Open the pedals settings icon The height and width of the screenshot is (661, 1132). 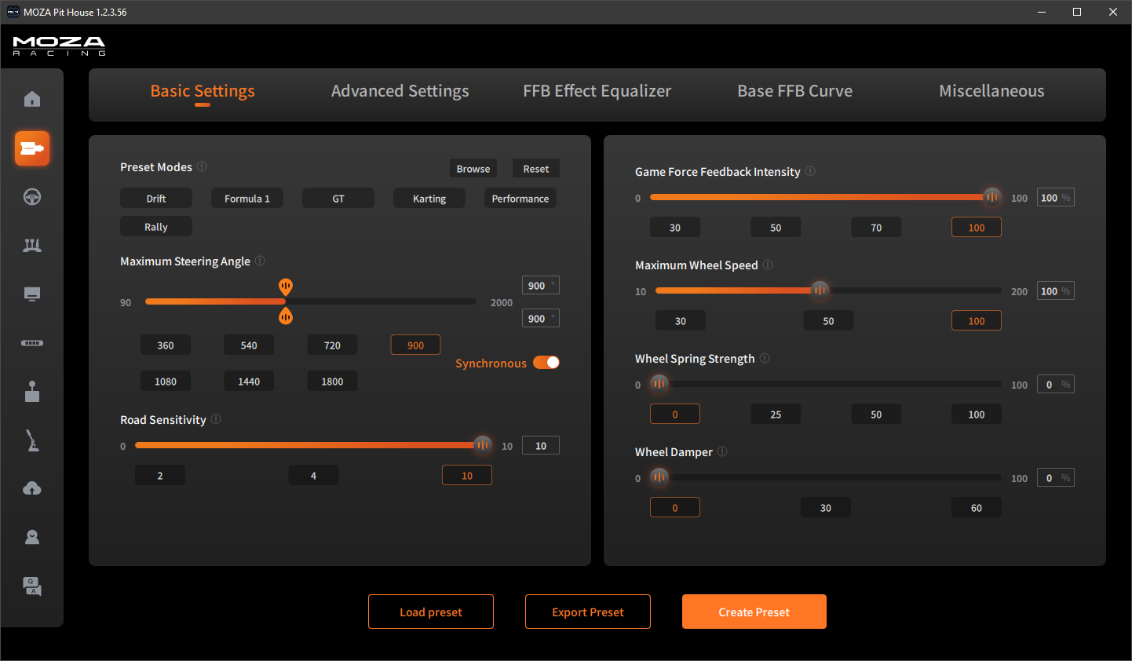[32, 246]
